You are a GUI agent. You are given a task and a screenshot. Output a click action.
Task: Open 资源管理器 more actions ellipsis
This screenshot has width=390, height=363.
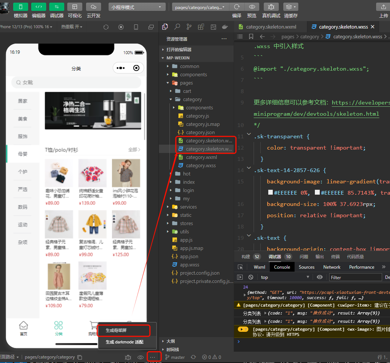pyautogui.click(x=224, y=39)
